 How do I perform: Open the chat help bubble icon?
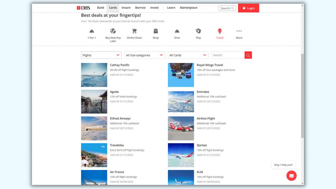[291, 176]
